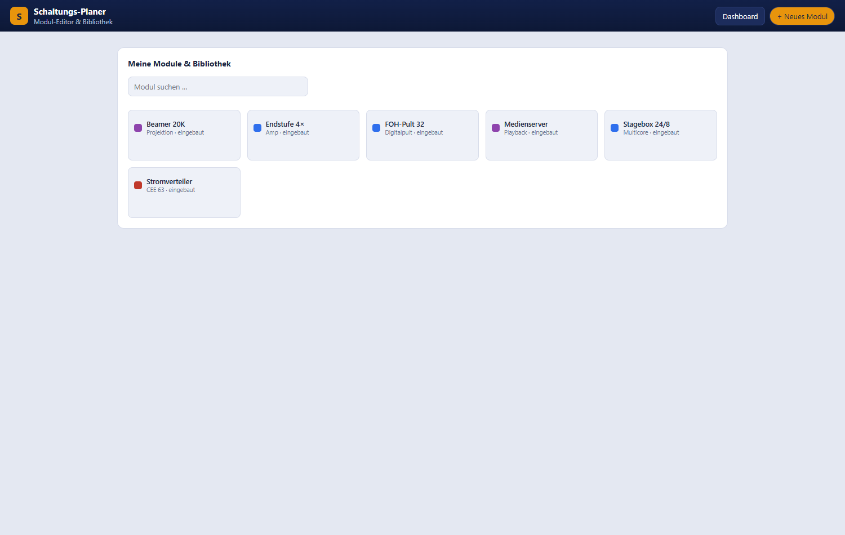The image size is (845, 535).
Task: Click the 'Amp · eingebaut' subtitle
Action: [287, 133]
